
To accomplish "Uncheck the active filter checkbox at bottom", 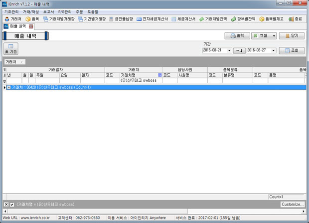I will pos(12,205).
